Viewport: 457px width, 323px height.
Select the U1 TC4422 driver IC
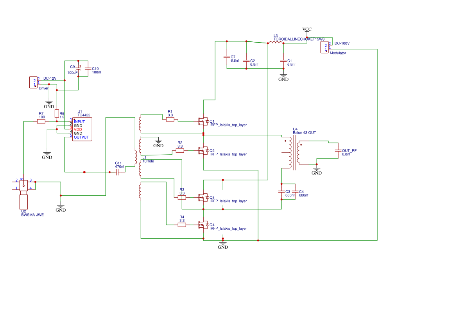click(x=82, y=129)
